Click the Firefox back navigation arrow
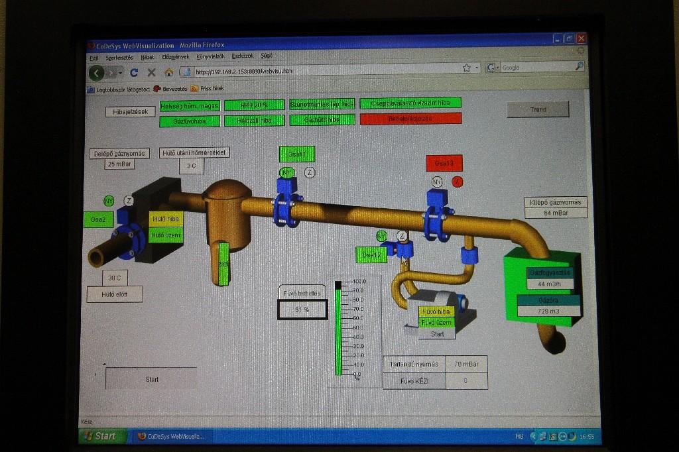This screenshot has width=679, height=452. [x=97, y=72]
